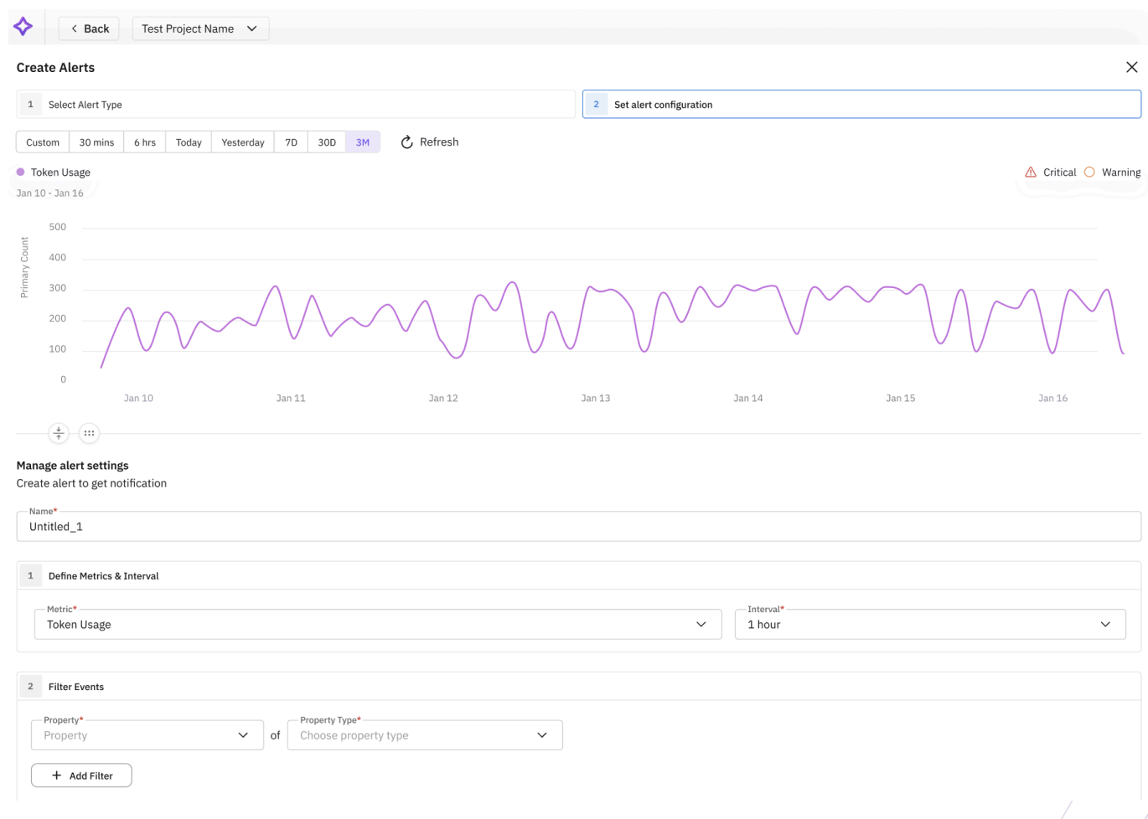Image resolution: width=1148 pixels, height=819 pixels.
Task: Click the purple star app logo
Action: pyautogui.click(x=23, y=27)
